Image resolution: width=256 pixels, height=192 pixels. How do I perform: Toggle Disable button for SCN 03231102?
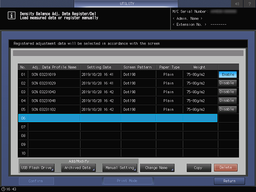(228, 109)
